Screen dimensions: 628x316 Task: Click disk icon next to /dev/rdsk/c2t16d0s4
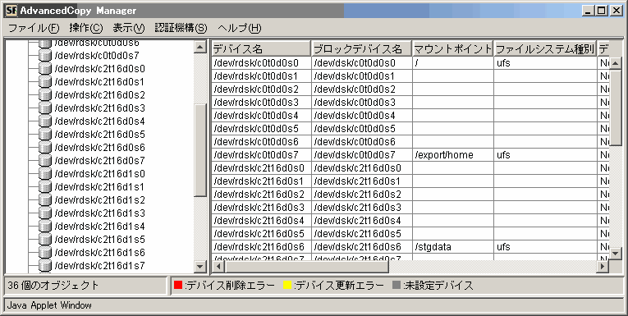click(45, 121)
